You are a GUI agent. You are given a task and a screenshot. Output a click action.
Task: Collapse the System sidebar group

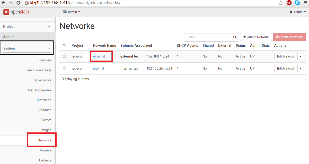[x=27, y=48]
